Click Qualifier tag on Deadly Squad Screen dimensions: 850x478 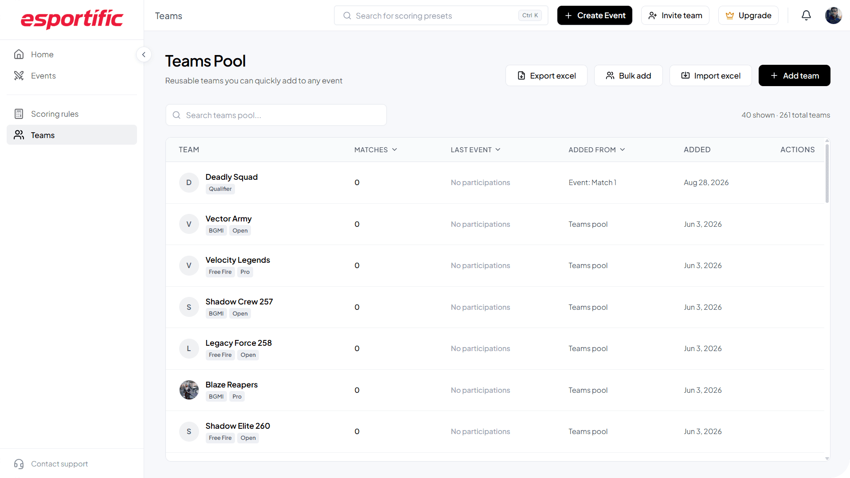point(220,189)
